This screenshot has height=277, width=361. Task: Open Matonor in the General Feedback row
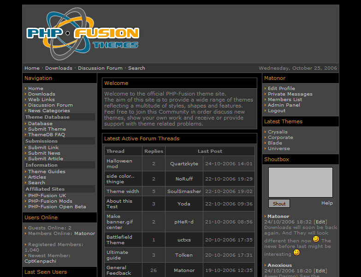tap(184, 271)
